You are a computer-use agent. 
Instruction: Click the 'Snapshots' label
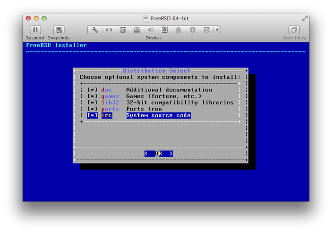[x=59, y=38]
